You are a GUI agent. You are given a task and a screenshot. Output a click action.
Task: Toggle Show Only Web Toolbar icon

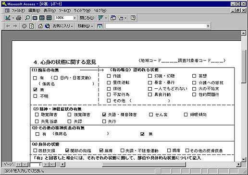[99, 26]
